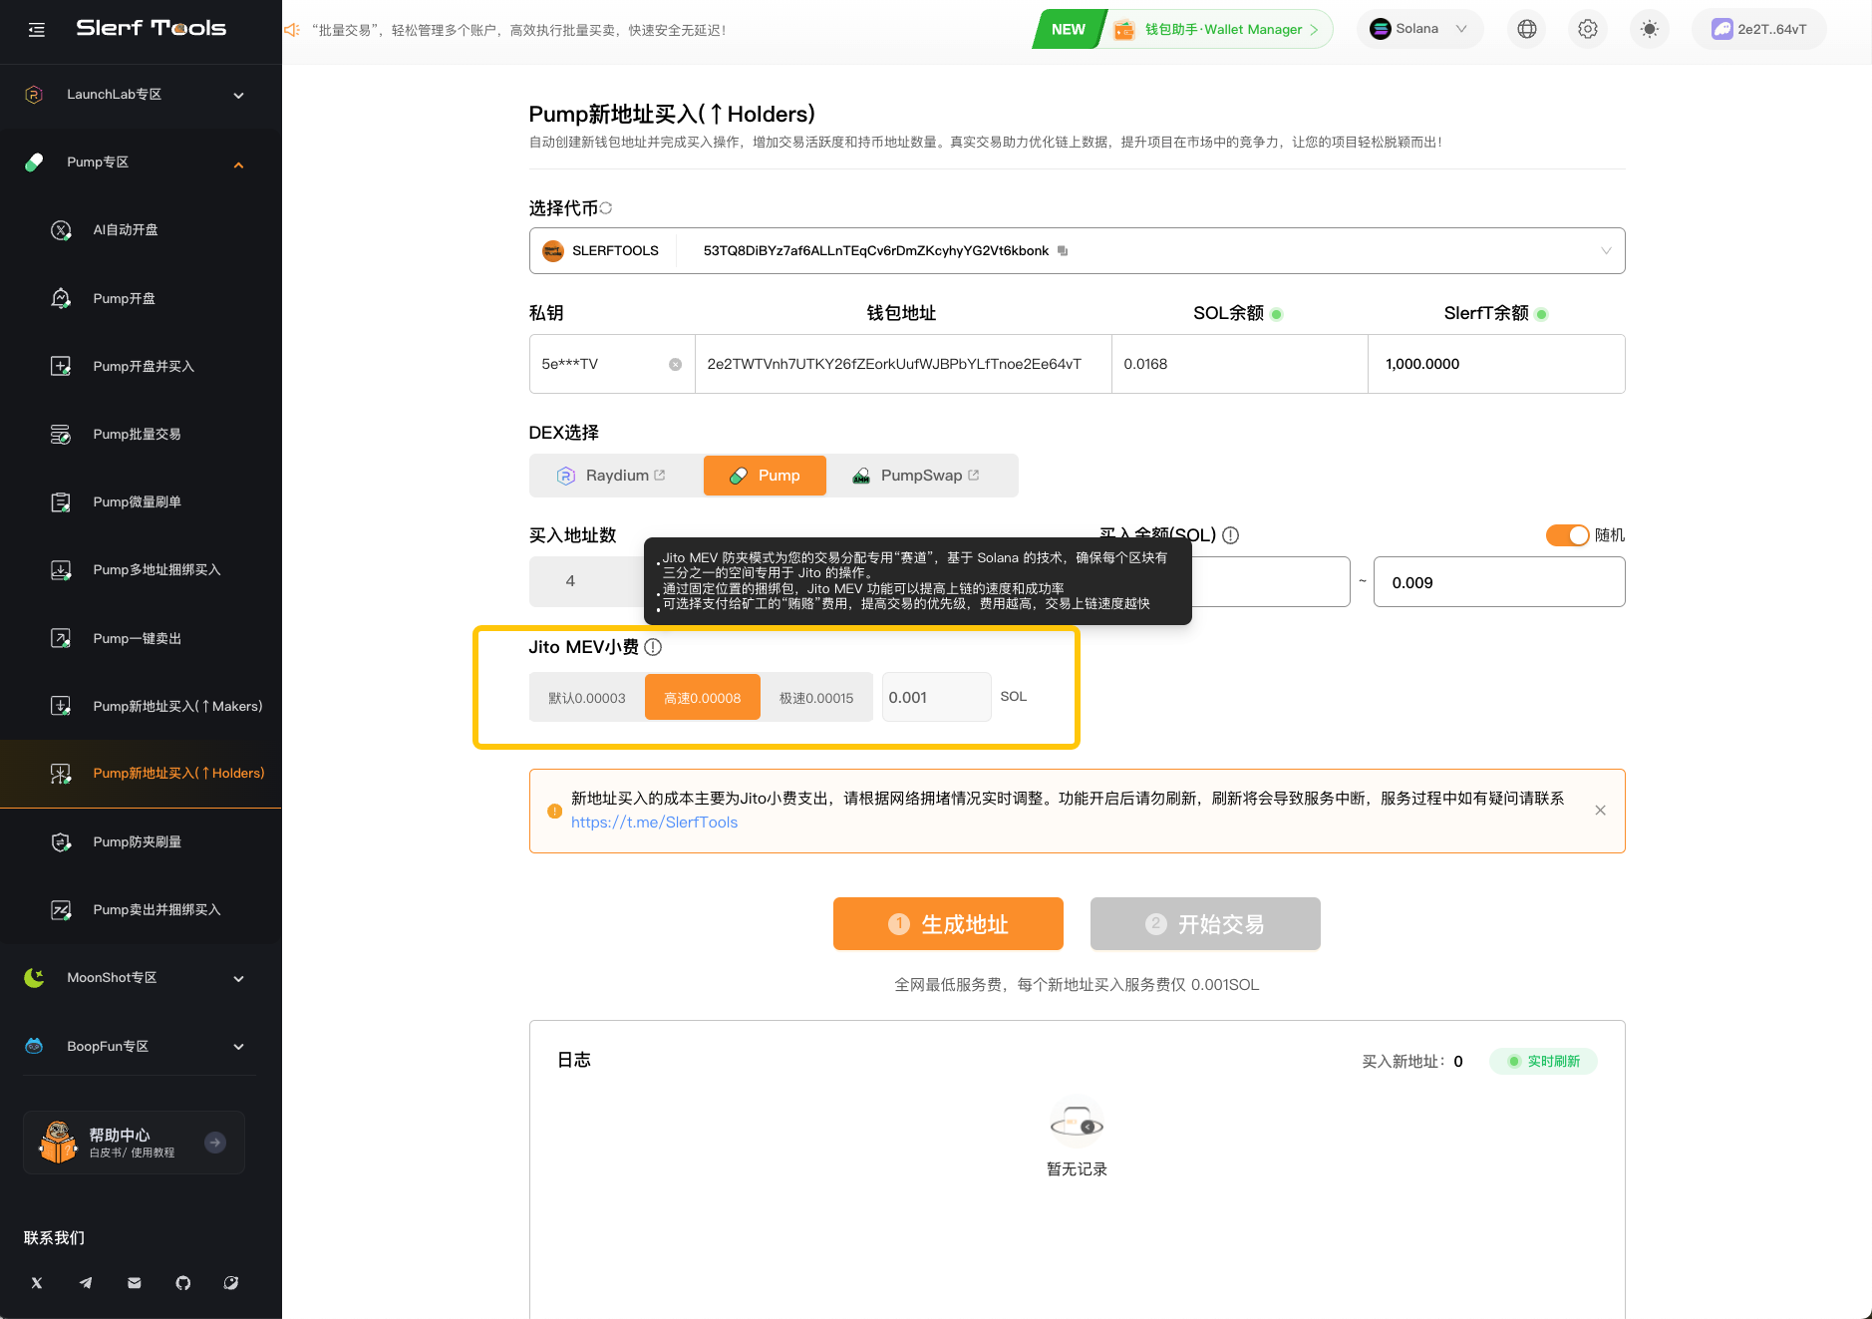
Task: Open Pump开盘 menu item
Action: [x=141, y=298]
